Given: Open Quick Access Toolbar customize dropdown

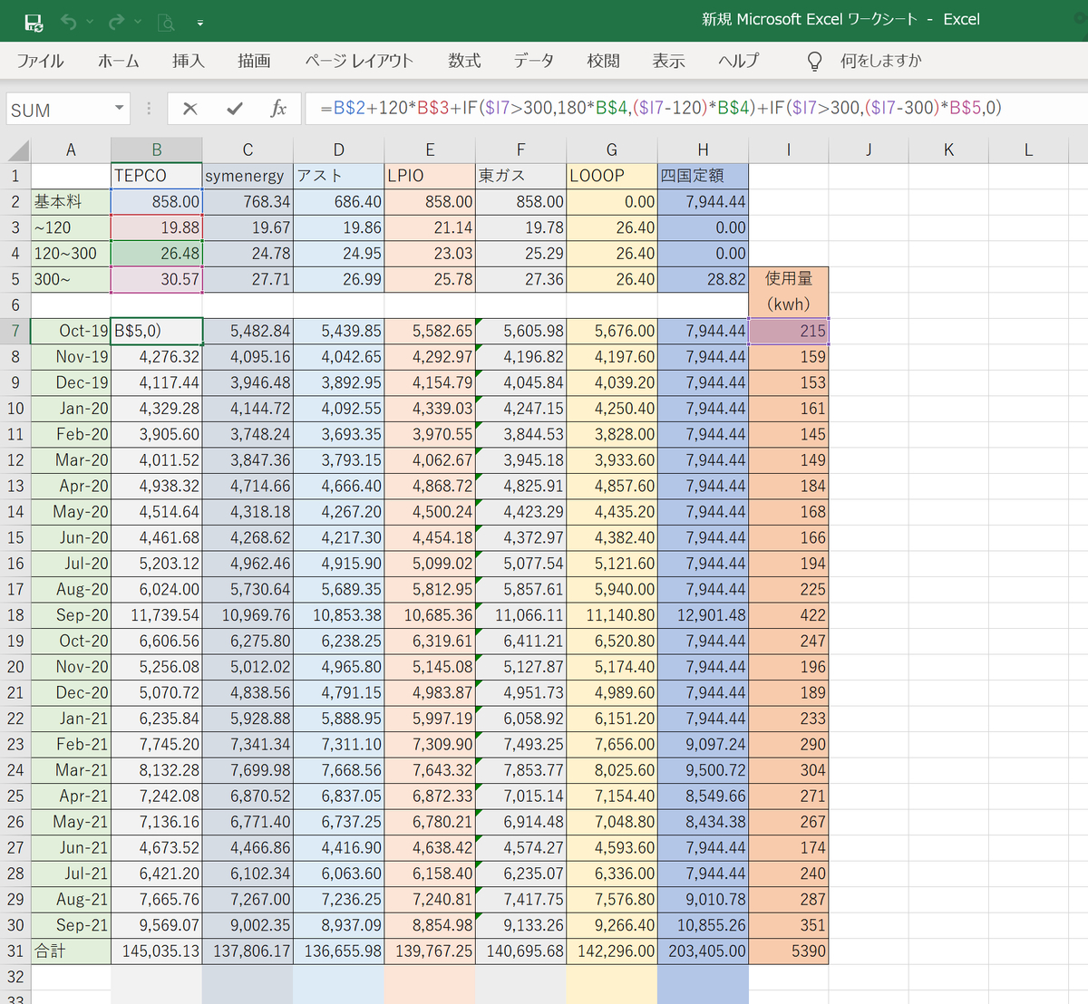Looking at the screenshot, I should coord(199,23).
